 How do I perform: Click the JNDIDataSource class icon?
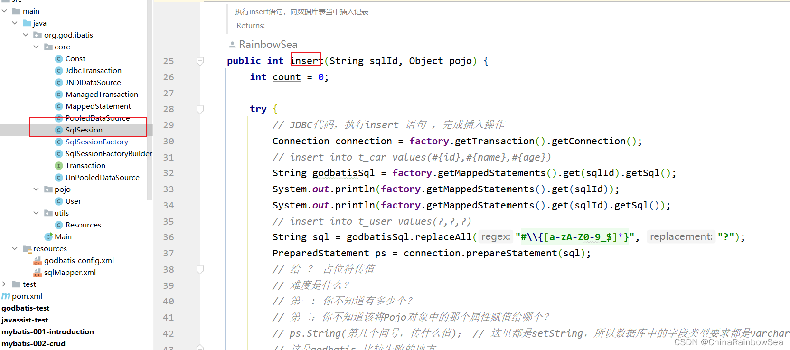59,82
